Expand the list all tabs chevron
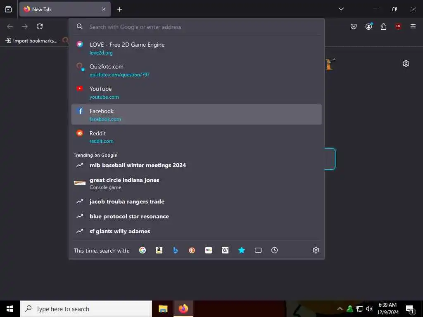The image size is (423, 317). tap(341, 9)
